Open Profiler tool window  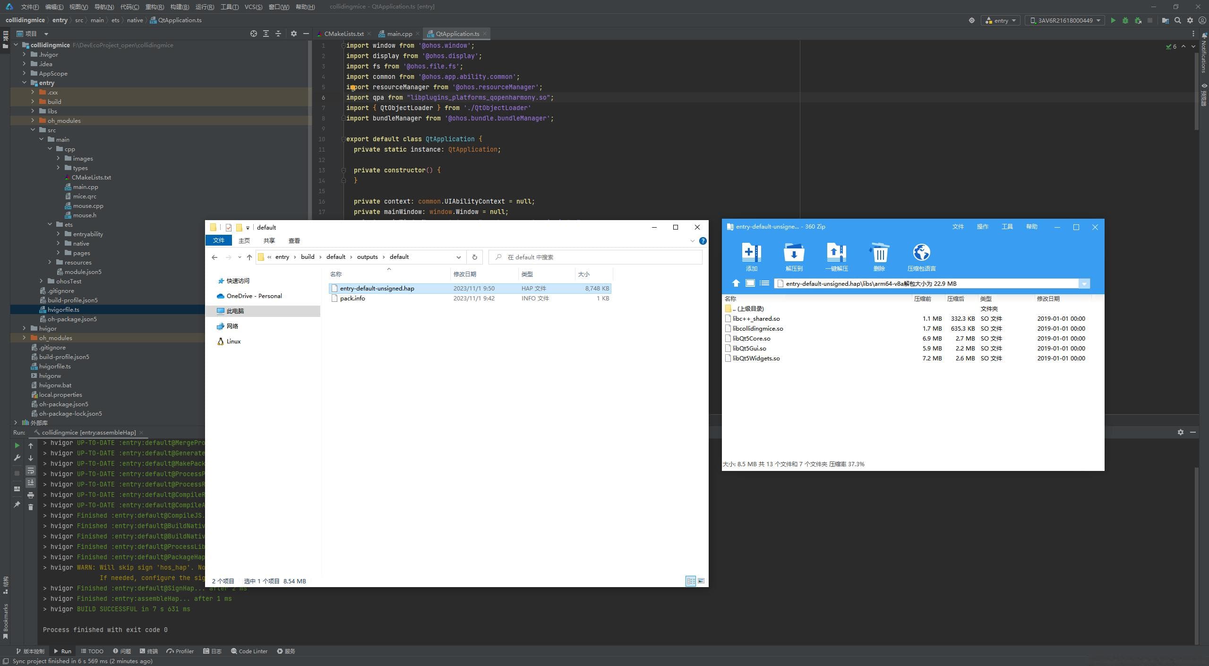point(180,651)
